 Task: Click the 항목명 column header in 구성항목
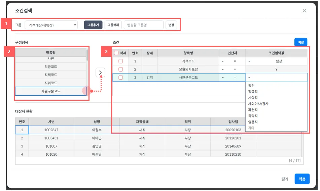pyautogui.click(x=51, y=53)
